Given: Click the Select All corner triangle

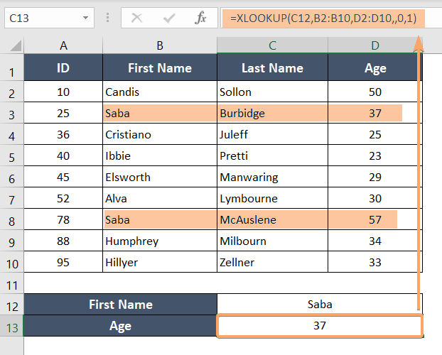Looking at the screenshot, I should pos(16,46).
